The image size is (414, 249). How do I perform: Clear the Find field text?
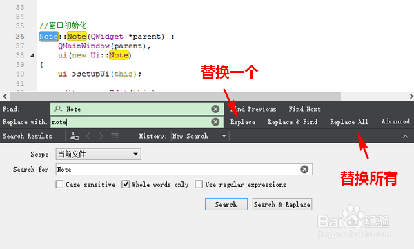pyautogui.click(x=215, y=109)
